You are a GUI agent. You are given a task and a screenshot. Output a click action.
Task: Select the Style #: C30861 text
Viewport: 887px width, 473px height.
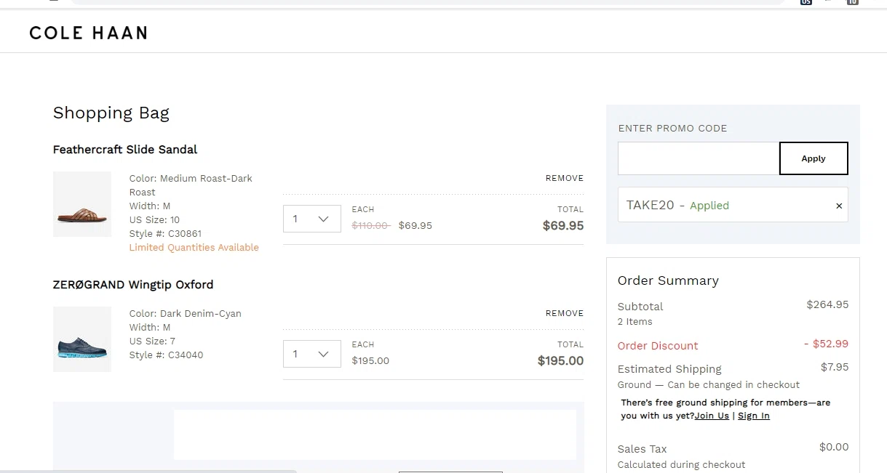(166, 233)
